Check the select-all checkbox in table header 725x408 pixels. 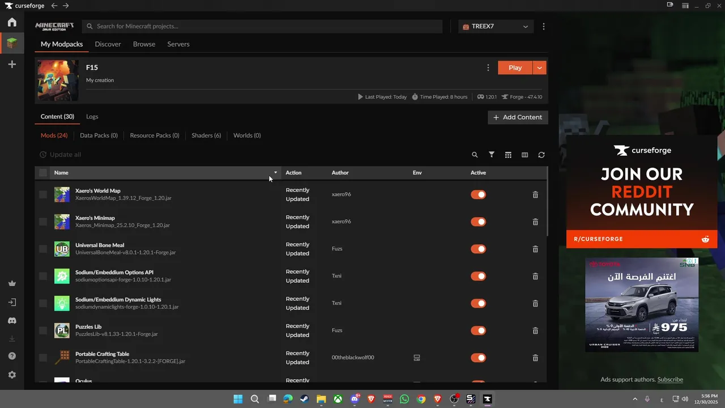(x=43, y=172)
